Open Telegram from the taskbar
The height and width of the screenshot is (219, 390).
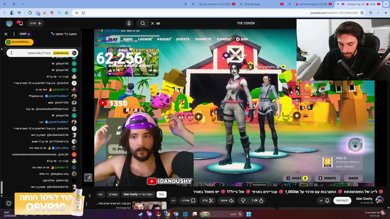click(176, 214)
